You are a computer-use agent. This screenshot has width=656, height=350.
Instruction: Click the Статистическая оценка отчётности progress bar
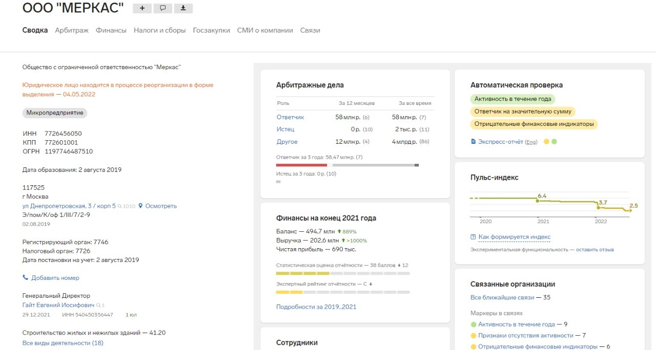[343, 274]
